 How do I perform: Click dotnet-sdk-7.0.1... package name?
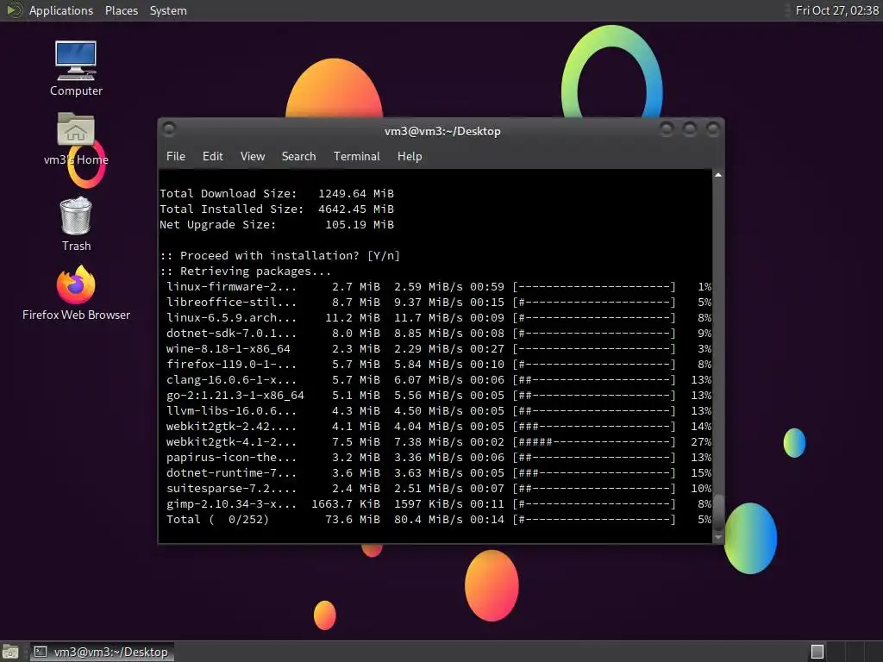[231, 334]
